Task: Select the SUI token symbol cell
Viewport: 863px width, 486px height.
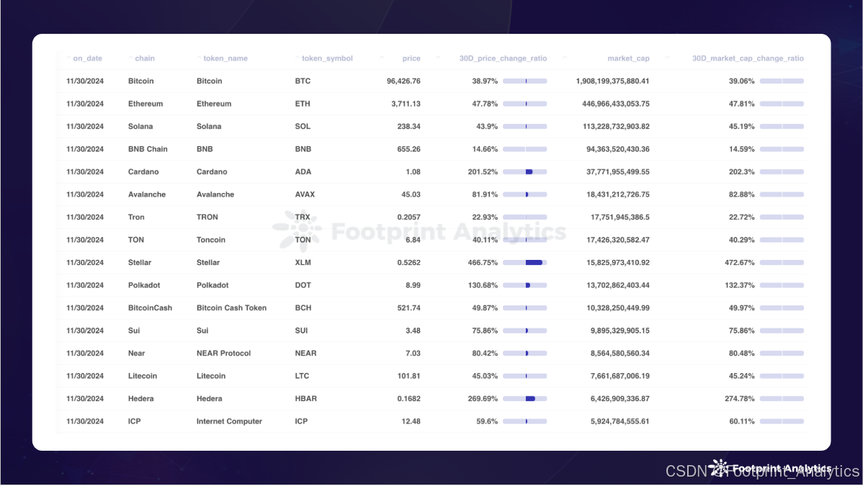Action: (x=301, y=330)
